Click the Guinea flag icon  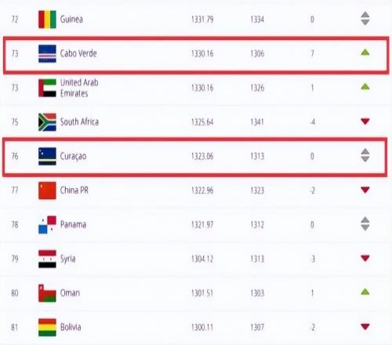coord(47,20)
